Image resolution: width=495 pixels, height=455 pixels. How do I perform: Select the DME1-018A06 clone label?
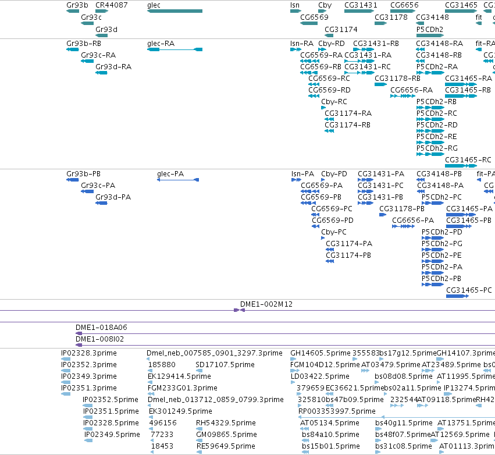[101, 328]
